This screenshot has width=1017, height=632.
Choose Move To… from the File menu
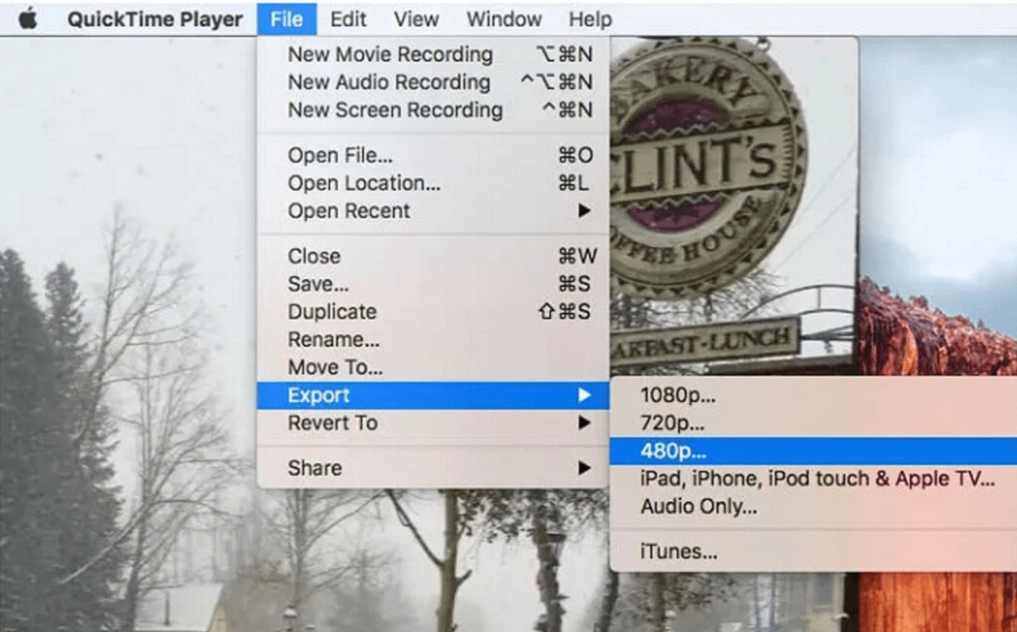[433, 367]
